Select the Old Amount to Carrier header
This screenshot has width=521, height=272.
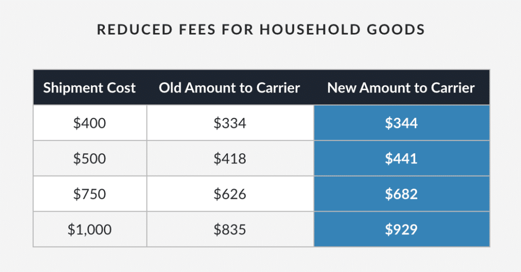[229, 88]
